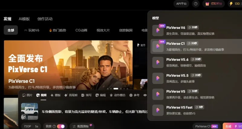
Task: Choose the PixVerse C1 model in list
Action: click(196, 47)
